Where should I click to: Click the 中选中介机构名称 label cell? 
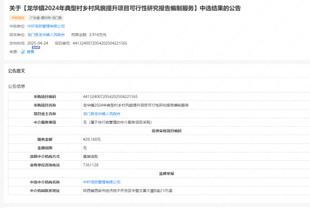pos(45,182)
